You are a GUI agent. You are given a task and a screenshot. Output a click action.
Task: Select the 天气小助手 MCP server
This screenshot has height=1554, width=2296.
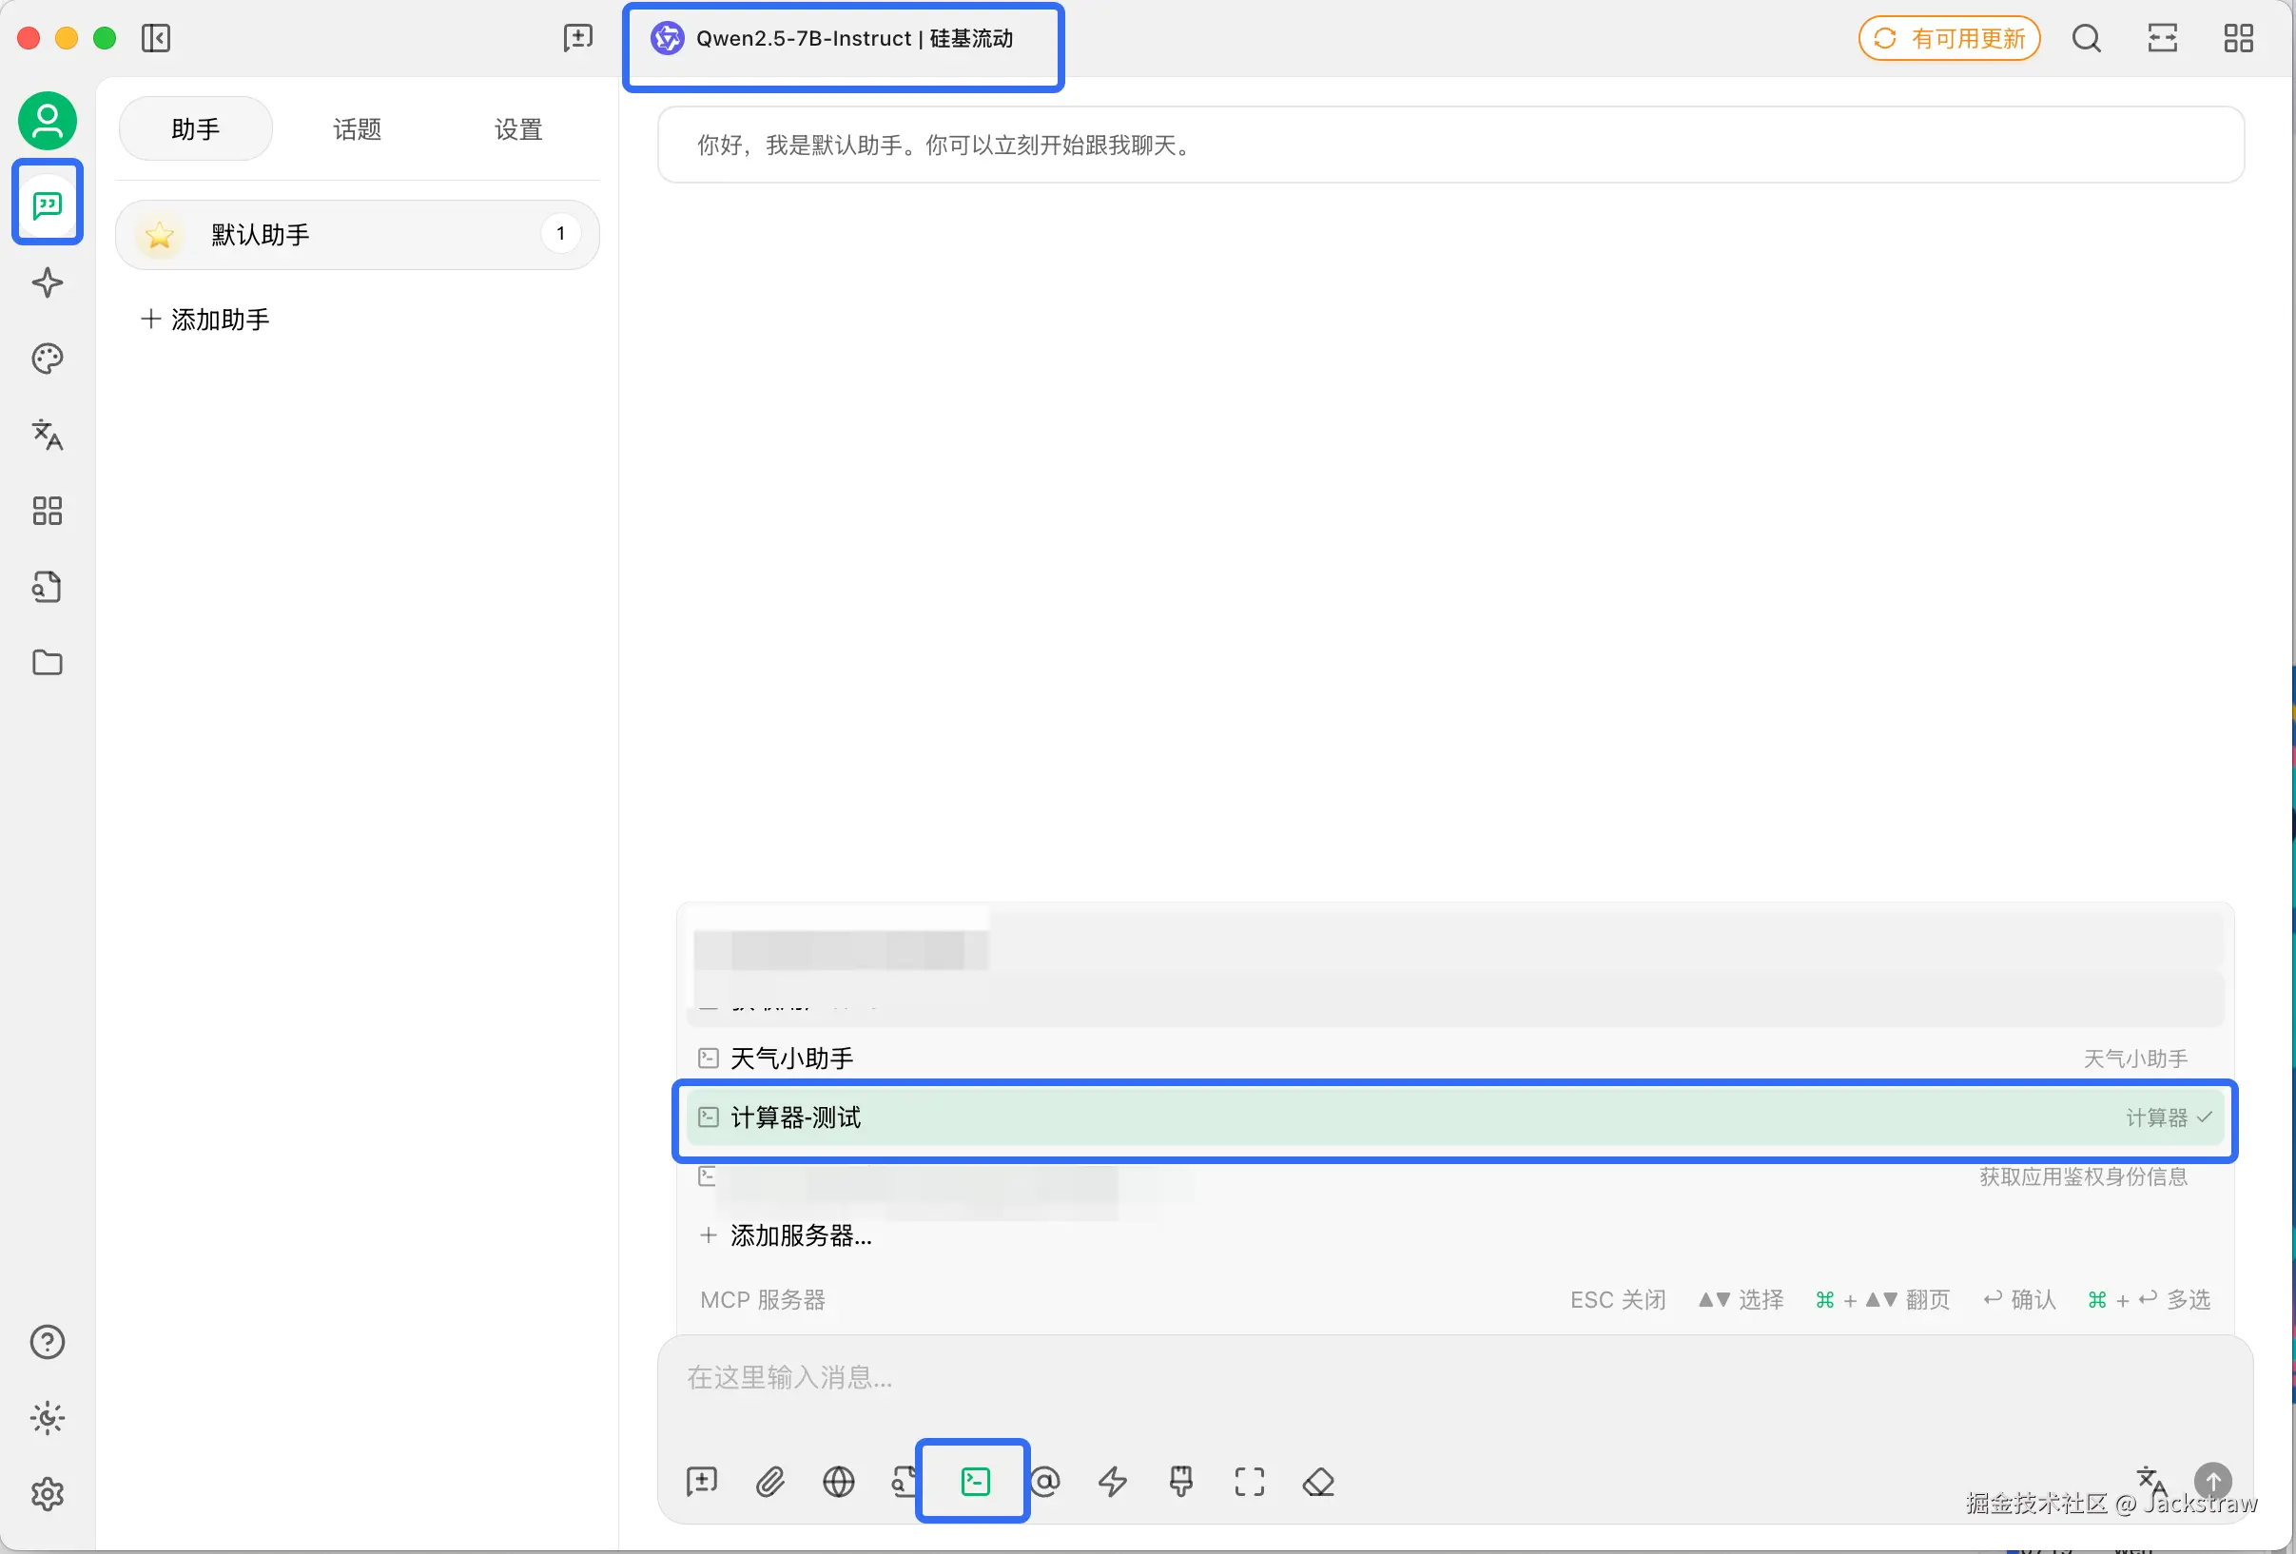pyautogui.click(x=1454, y=1059)
